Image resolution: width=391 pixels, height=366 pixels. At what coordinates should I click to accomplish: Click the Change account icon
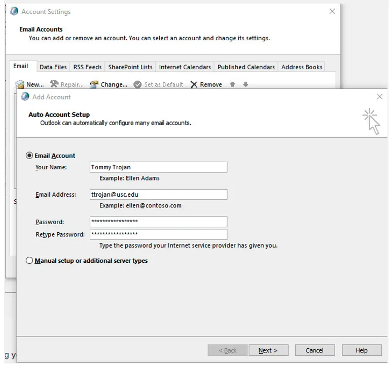pyautogui.click(x=94, y=84)
